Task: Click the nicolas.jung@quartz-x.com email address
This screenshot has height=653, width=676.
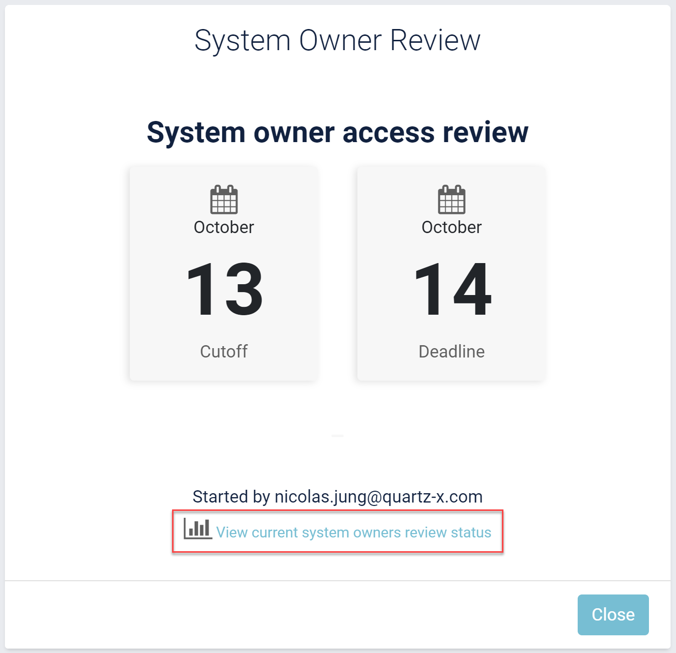Action: [x=379, y=497]
